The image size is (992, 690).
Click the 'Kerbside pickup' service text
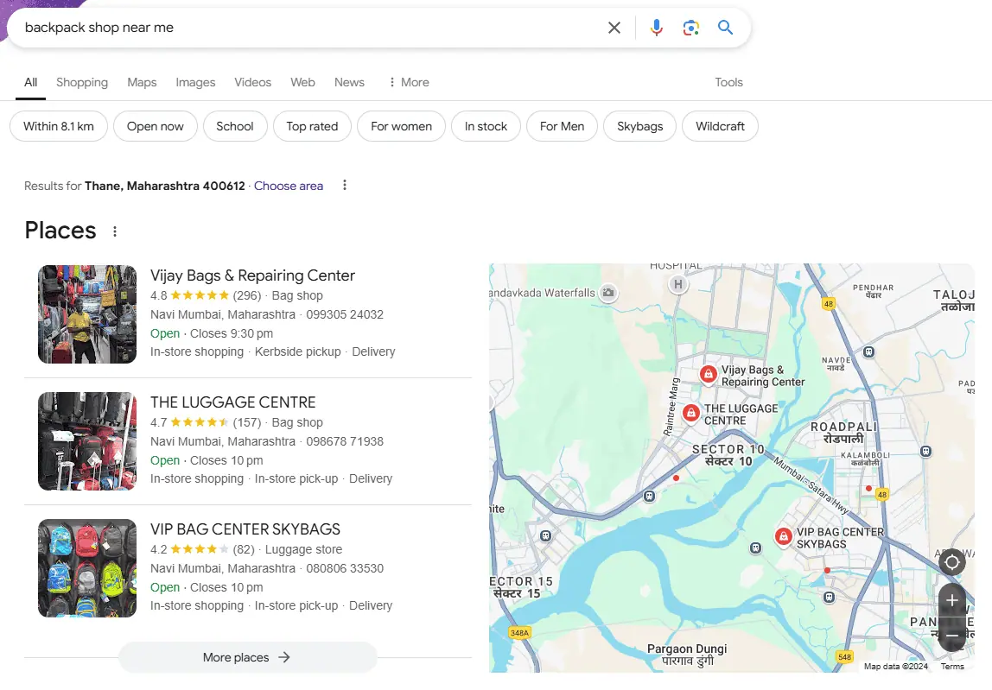pyautogui.click(x=297, y=351)
